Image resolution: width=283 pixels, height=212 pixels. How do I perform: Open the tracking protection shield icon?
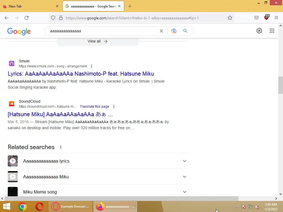click(53, 18)
